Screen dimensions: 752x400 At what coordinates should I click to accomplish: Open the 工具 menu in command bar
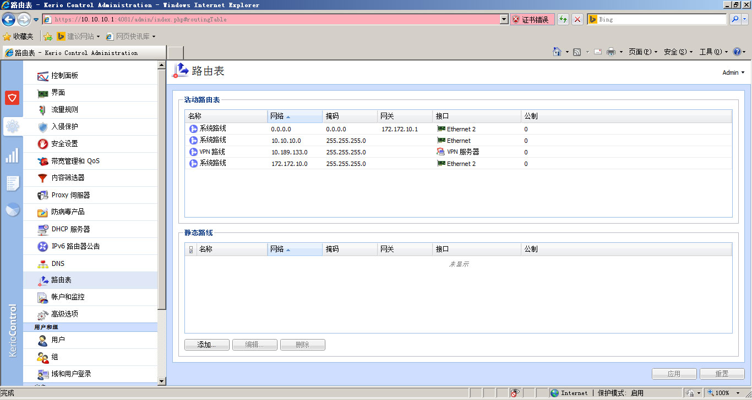[x=713, y=52]
